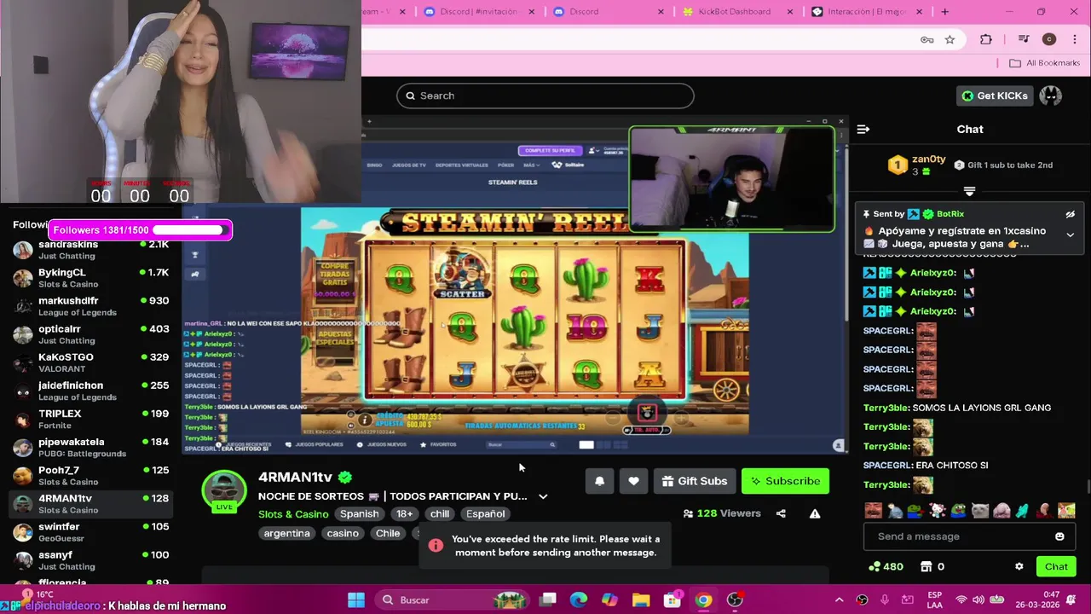The width and height of the screenshot is (1091, 614).
Task: Show hidden tray icons with the chevron
Action: point(839,600)
